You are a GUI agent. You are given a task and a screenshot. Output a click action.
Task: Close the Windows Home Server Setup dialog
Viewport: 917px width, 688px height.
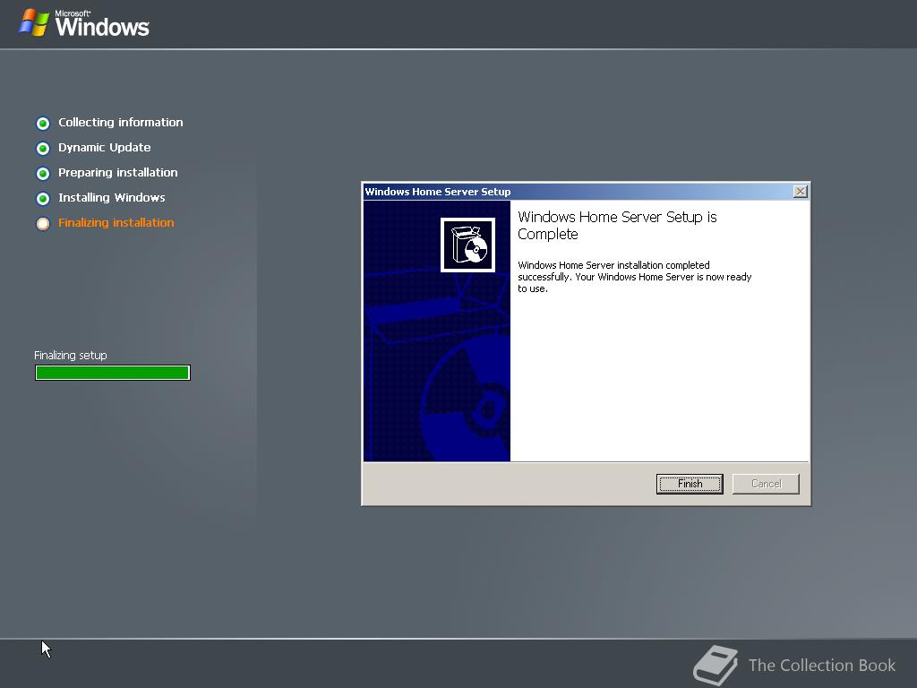[x=800, y=192]
